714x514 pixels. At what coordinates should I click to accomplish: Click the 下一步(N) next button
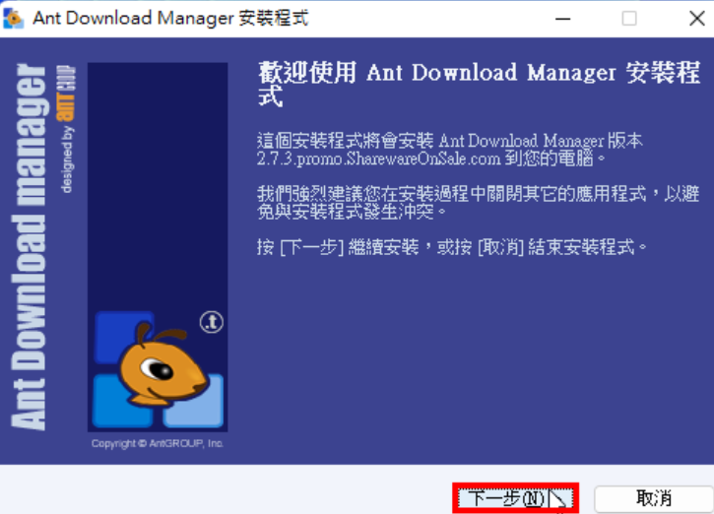click(x=515, y=498)
